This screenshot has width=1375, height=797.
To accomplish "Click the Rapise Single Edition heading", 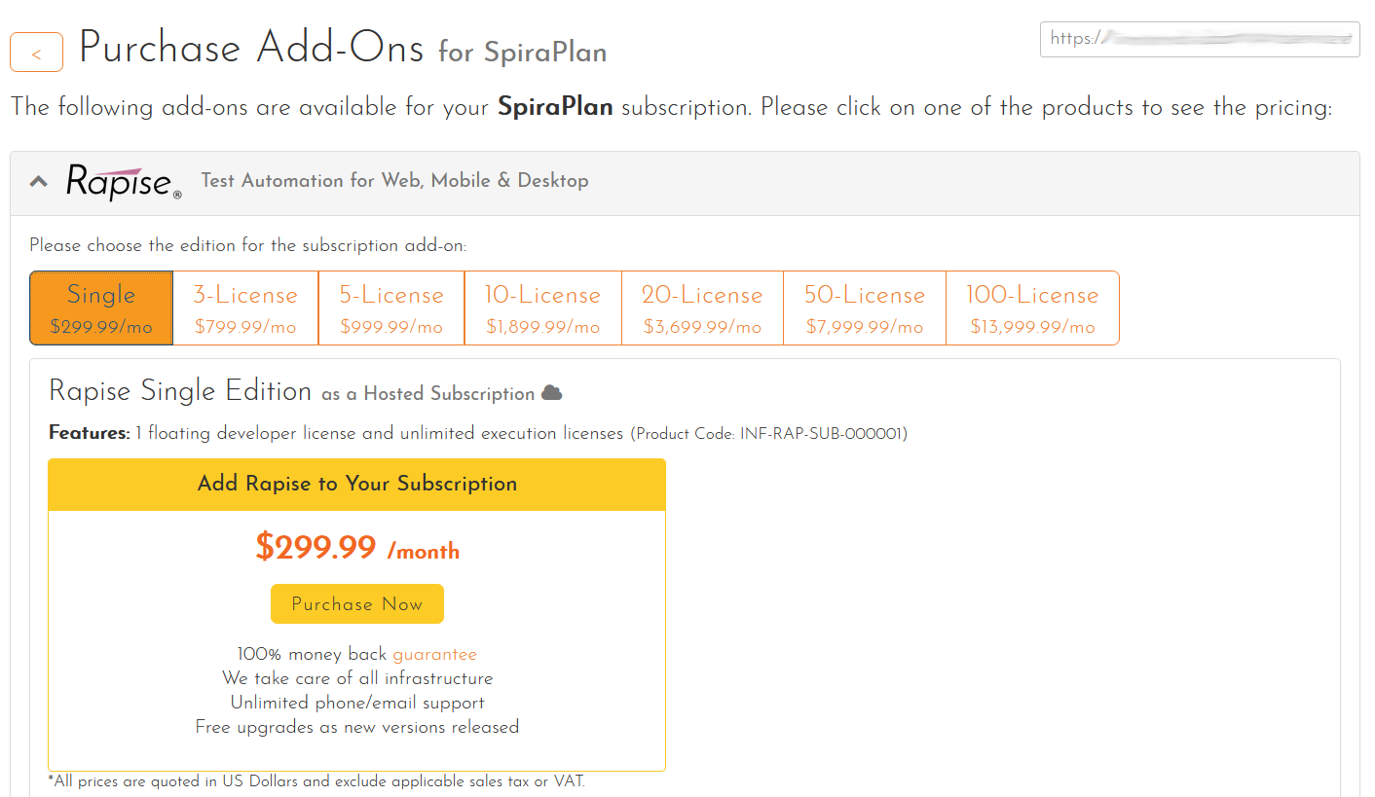I will pyautogui.click(x=180, y=391).
